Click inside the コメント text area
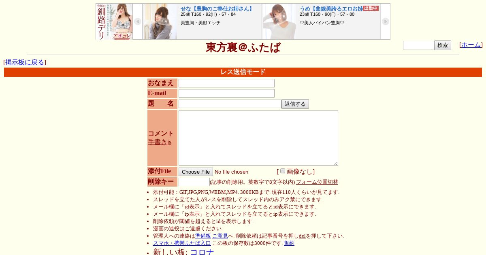This screenshot has height=255, width=486. point(258,138)
